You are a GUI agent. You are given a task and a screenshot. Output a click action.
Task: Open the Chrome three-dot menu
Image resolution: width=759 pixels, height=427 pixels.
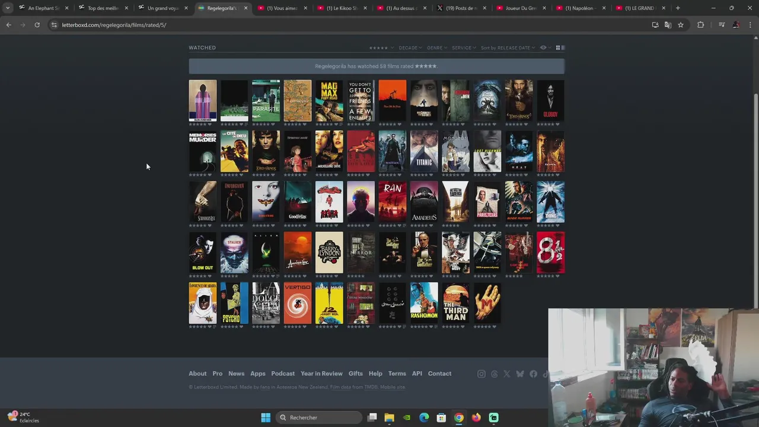pos(750,25)
